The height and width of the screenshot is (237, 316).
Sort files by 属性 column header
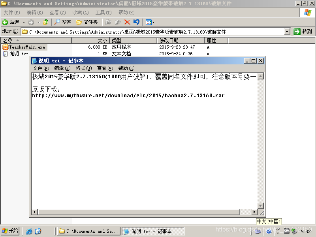point(216,41)
